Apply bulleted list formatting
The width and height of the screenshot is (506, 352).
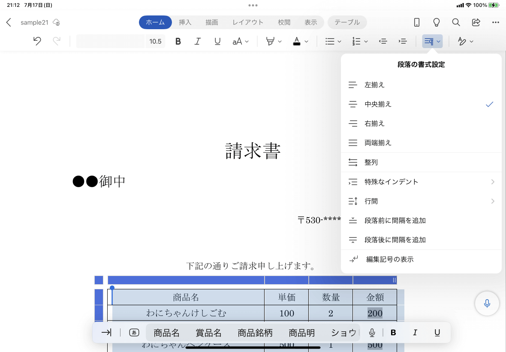pyautogui.click(x=330, y=41)
